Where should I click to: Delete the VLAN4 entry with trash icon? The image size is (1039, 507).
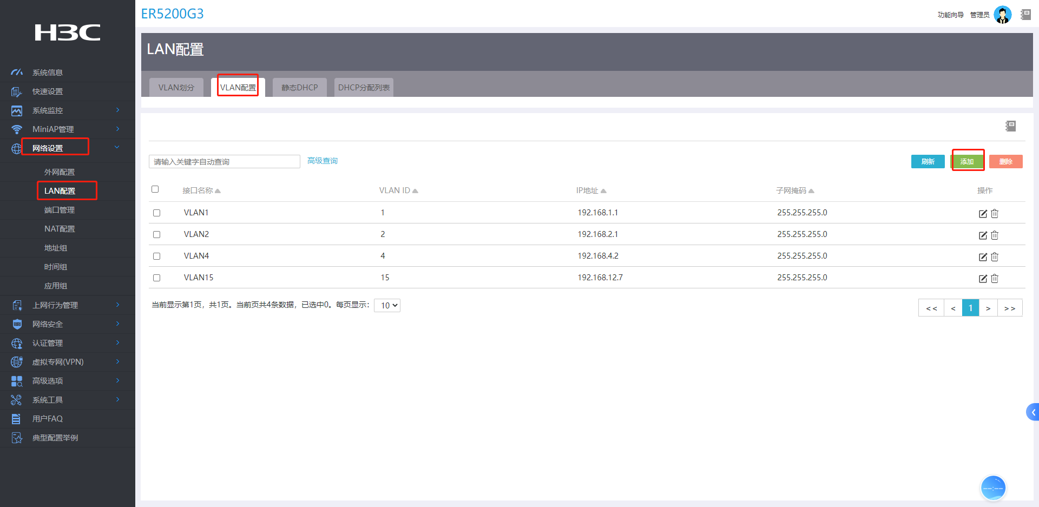tap(995, 256)
